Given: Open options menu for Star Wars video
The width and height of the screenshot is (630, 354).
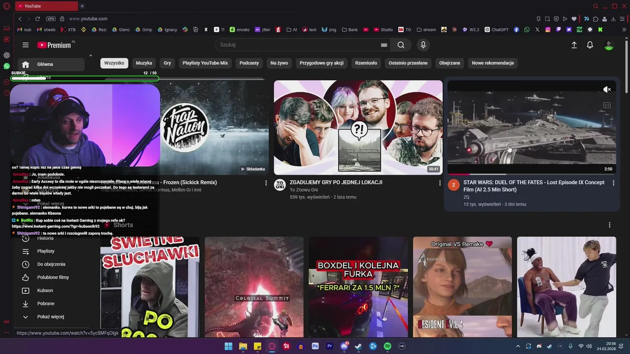Looking at the screenshot, I should click(x=613, y=183).
